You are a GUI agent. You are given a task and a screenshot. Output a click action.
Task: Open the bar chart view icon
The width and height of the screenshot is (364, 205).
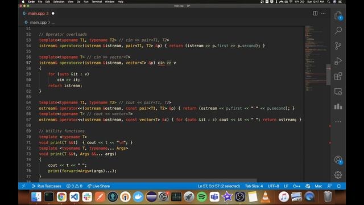click(338, 106)
